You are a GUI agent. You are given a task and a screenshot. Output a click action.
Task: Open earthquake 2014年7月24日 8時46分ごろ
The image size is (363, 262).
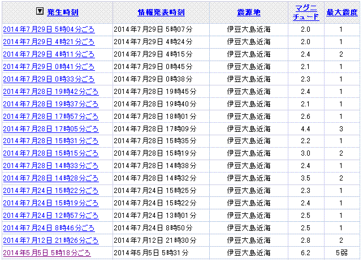pos(49,228)
